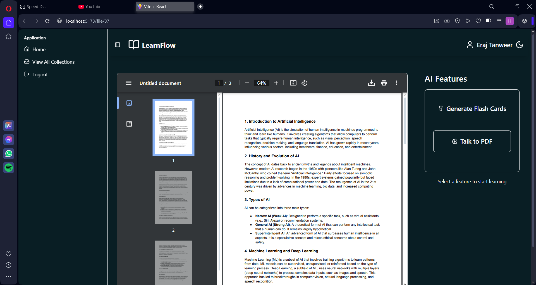Select page 2 thumbnail

click(173, 197)
